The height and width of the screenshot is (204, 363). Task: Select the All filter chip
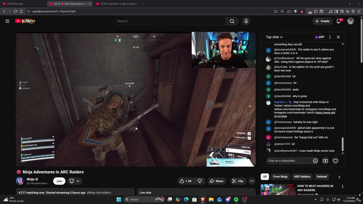point(265,177)
